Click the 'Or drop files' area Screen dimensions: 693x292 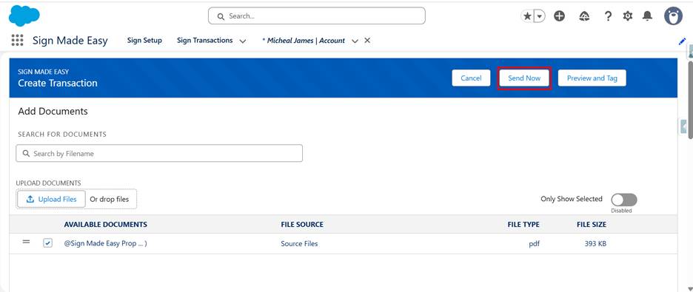pyautogui.click(x=110, y=200)
